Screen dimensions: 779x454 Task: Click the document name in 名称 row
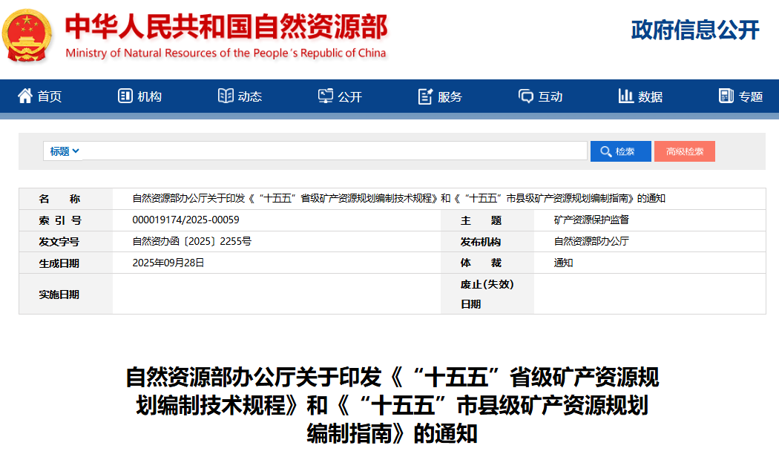pos(398,199)
